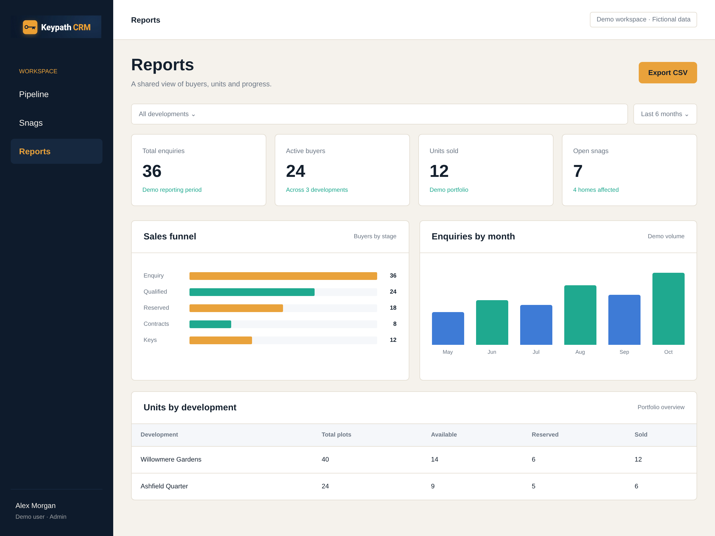Select the Willowmere Gardens table row name
715x536 pixels.
point(171,459)
